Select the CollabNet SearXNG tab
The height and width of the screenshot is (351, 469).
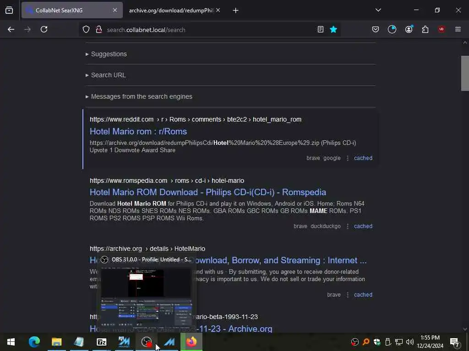click(x=68, y=11)
